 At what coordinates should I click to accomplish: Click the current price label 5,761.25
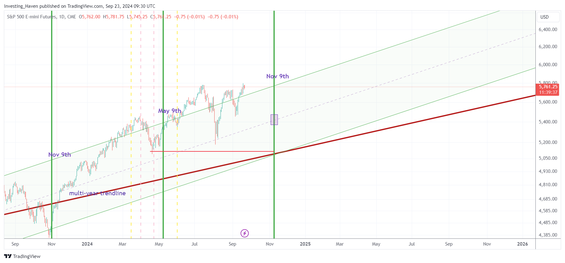tap(548, 87)
